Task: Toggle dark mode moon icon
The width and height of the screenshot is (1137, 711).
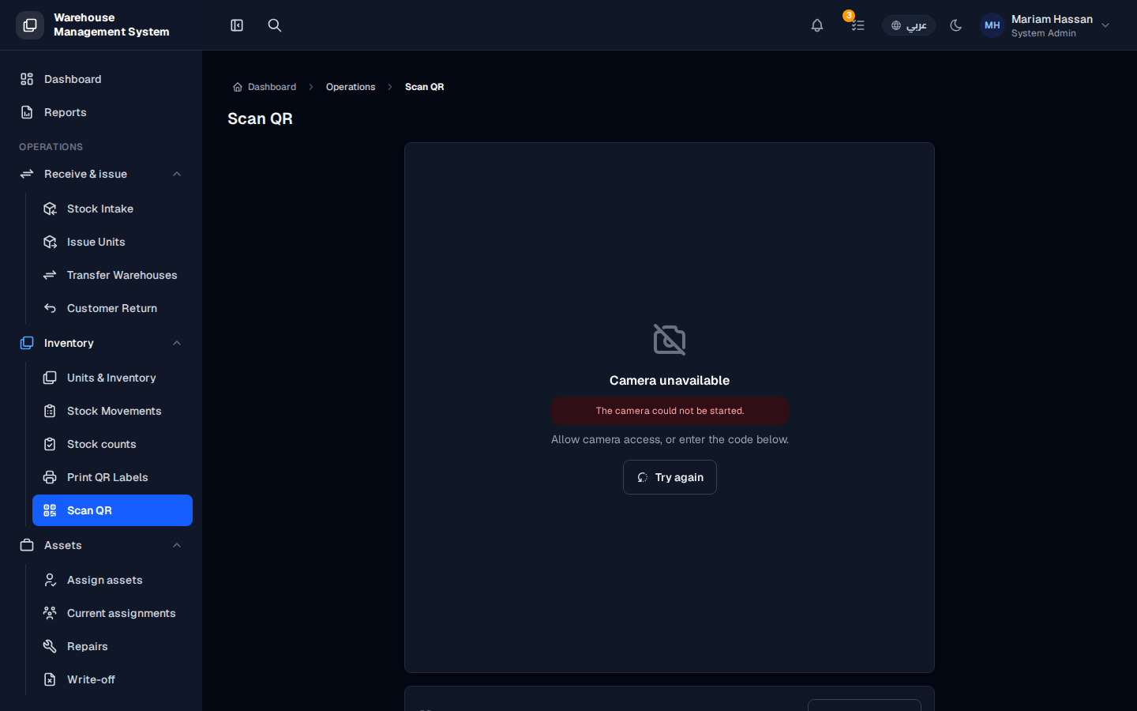Action: click(956, 25)
